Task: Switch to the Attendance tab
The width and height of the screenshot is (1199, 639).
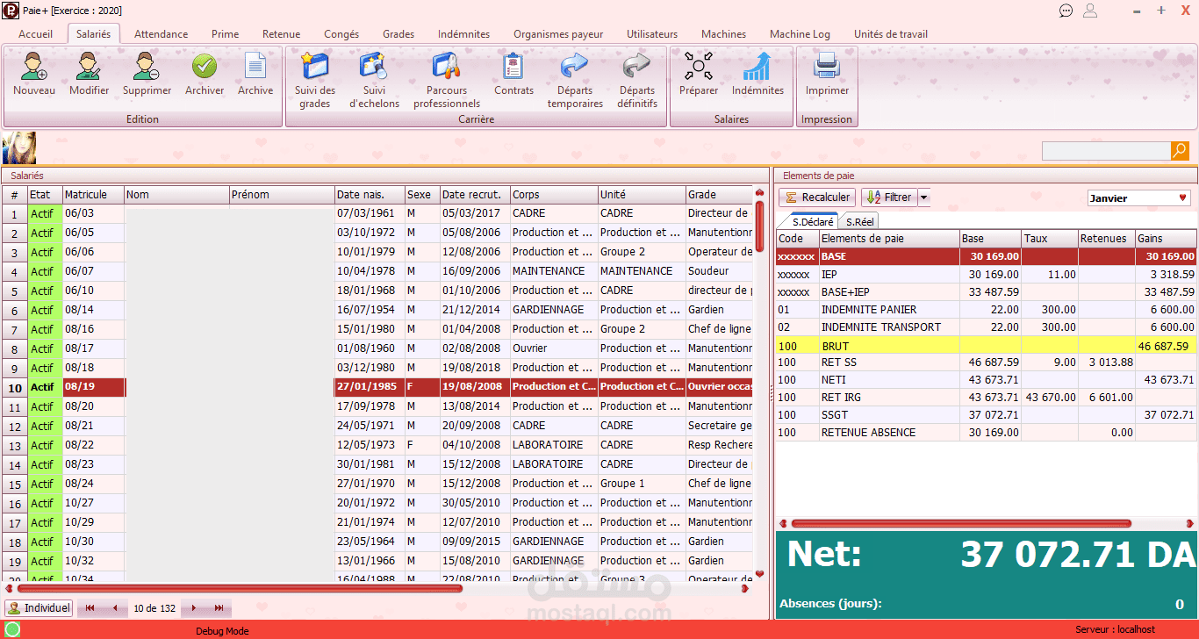Action: 161,34
